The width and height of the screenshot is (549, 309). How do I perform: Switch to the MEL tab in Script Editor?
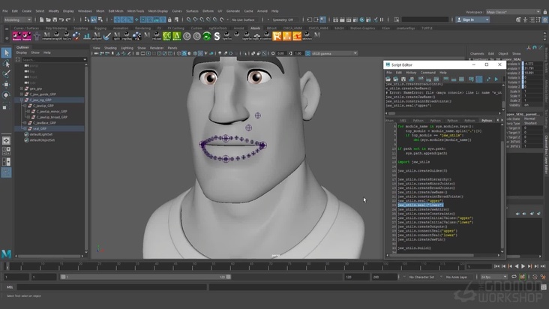point(403,120)
